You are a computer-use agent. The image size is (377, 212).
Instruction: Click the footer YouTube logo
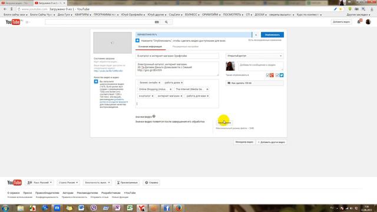(14, 183)
